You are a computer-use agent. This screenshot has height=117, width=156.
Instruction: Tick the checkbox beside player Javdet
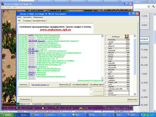[107, 42]
